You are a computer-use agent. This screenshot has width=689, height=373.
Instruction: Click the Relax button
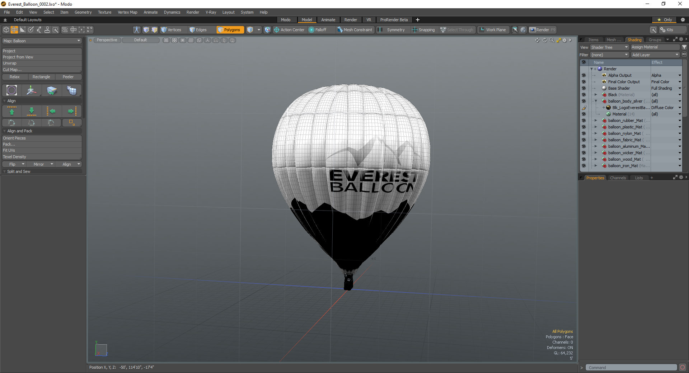[15, 77]
